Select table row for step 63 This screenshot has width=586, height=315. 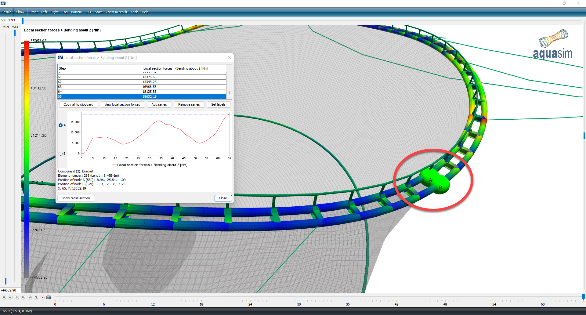point(142,87)
